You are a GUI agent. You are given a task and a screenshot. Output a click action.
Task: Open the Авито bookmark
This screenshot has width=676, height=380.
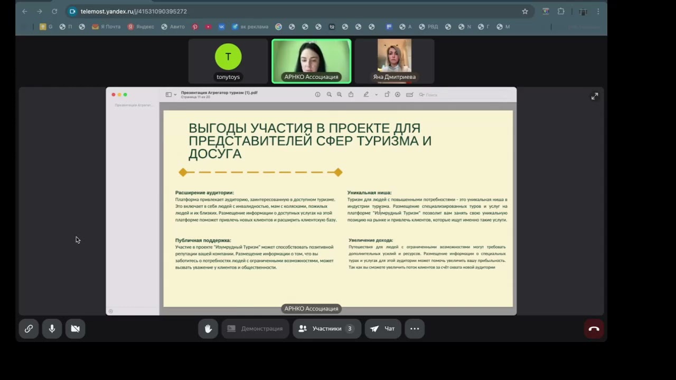coord(174,26)
